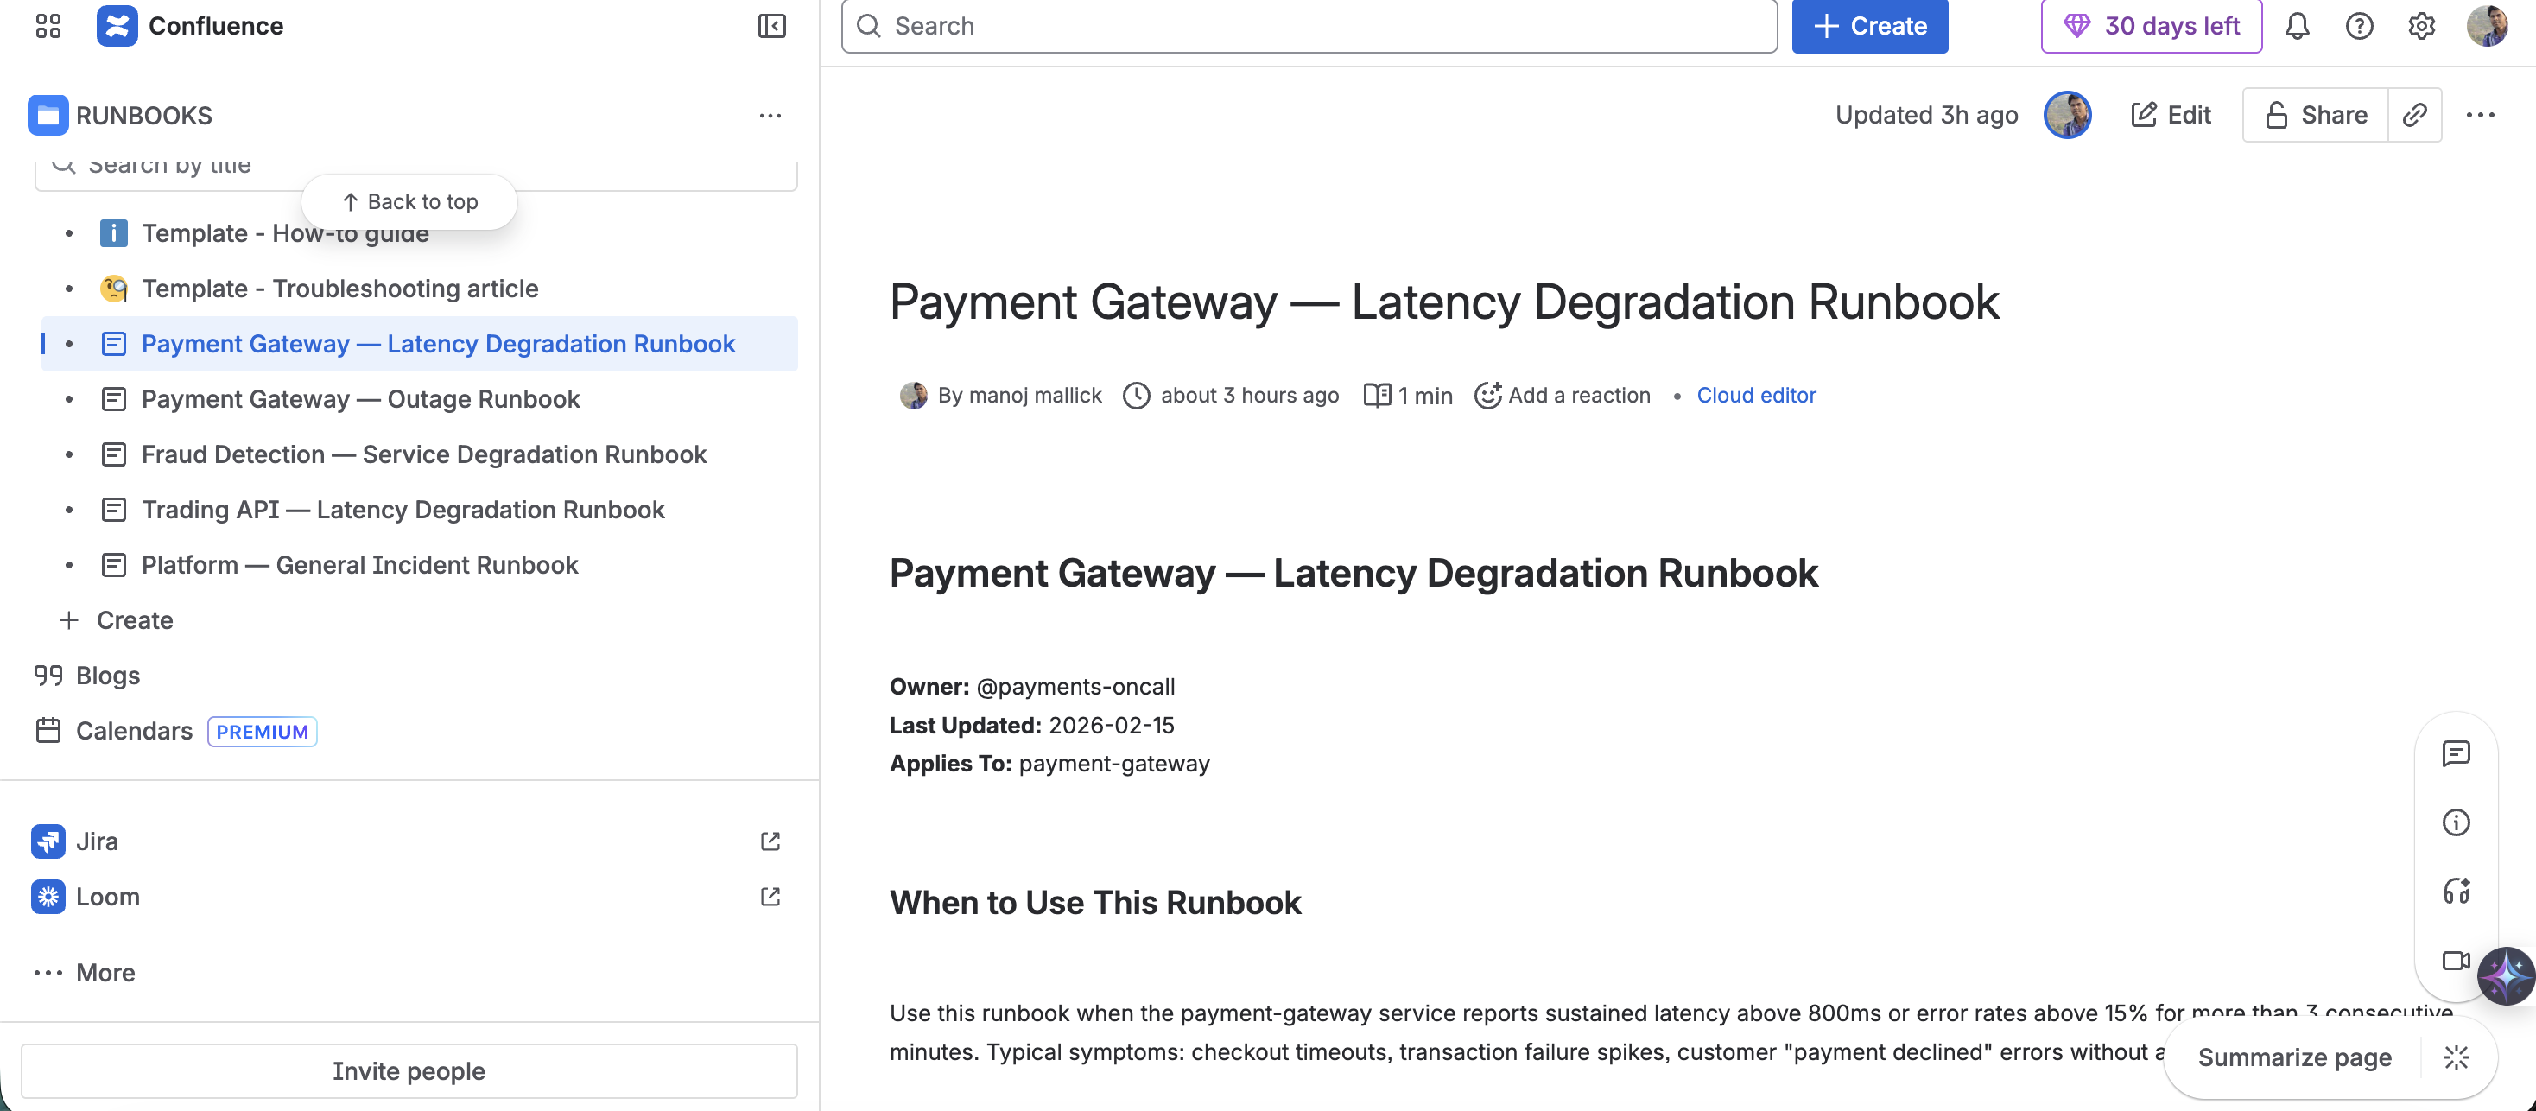View page details via info icon
The image size is (2536, 1111).
click(2457, 822)
